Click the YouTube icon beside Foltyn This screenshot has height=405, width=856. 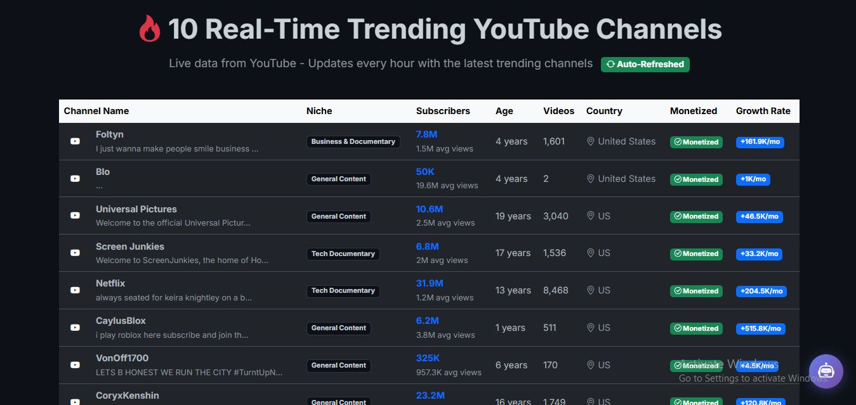[x=75, y=141]
